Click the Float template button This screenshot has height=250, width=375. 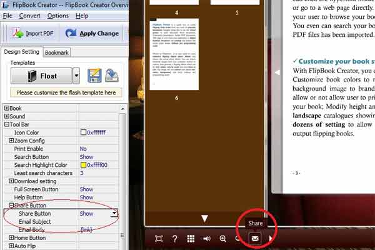(41, 76)
